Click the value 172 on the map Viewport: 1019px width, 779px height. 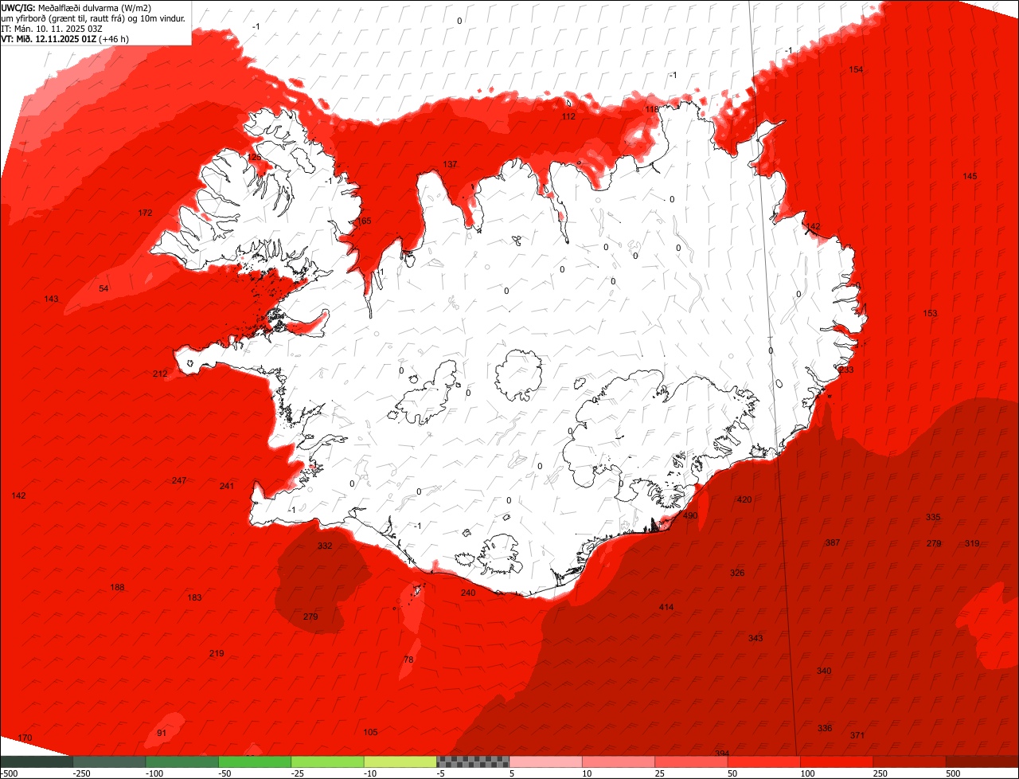[x=145, y=213]
